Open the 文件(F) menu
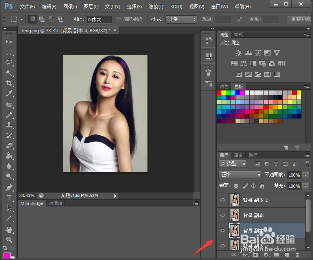Screen dimensions: 313x260 point(28,7)
